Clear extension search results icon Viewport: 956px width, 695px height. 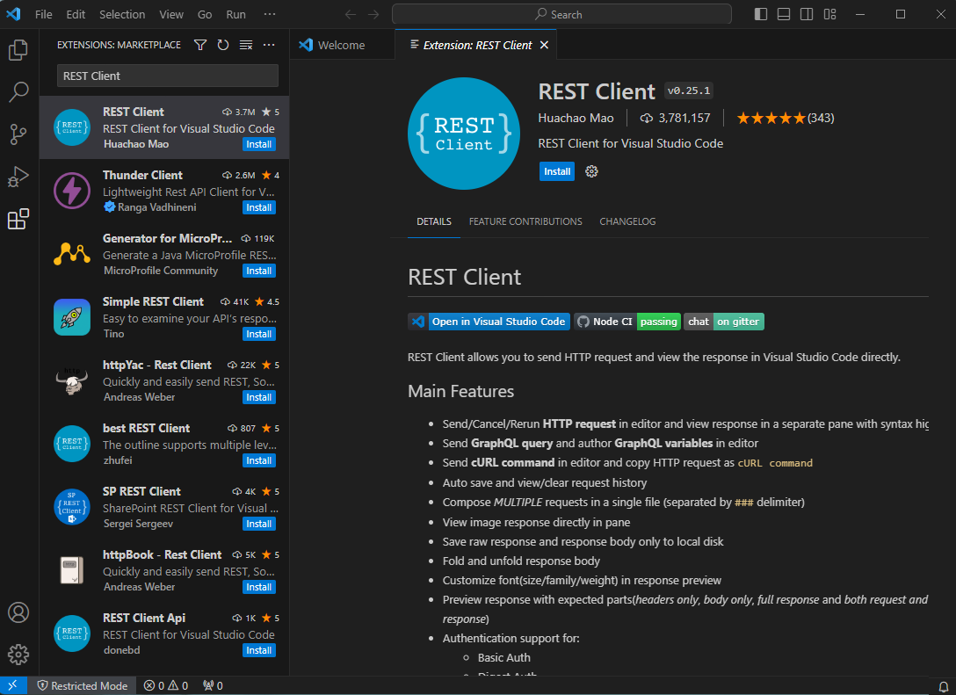245,44
